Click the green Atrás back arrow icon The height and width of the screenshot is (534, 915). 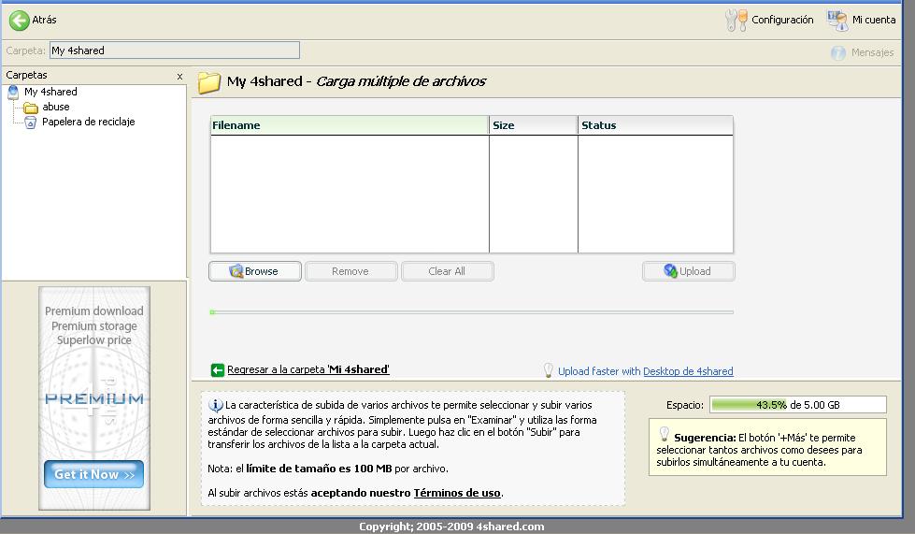[x=19, y=21]
